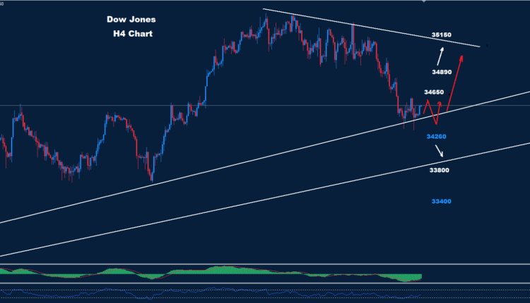Viewport: 530px width, 303px height.
Task: Select the 33800 price level label
Action: (440, 171)
